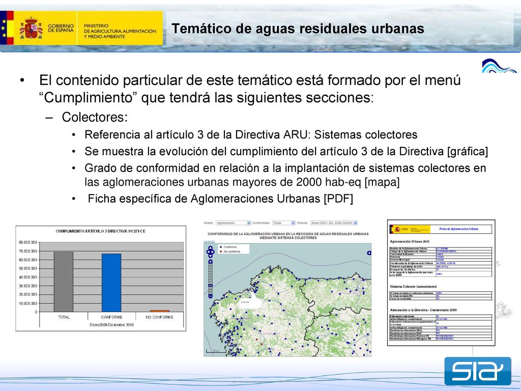Click the blue CONFORME bar in chart
This screenshot has height=391, width=521.
[111, 283]
